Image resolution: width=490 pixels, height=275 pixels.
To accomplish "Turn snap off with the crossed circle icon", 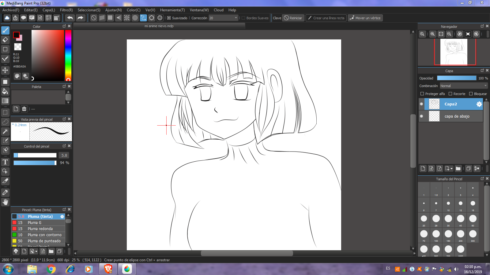I will 94,18.
